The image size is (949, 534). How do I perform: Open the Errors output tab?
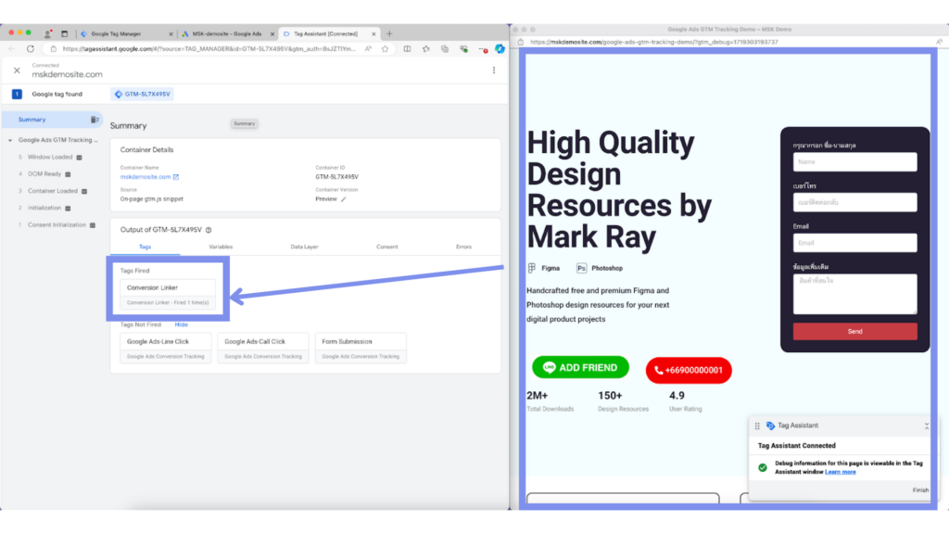pyautogui.click(x=463, y=247)
